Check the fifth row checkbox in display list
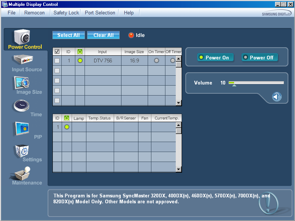This screenshot has height=221, width=295. coord(57,101)
